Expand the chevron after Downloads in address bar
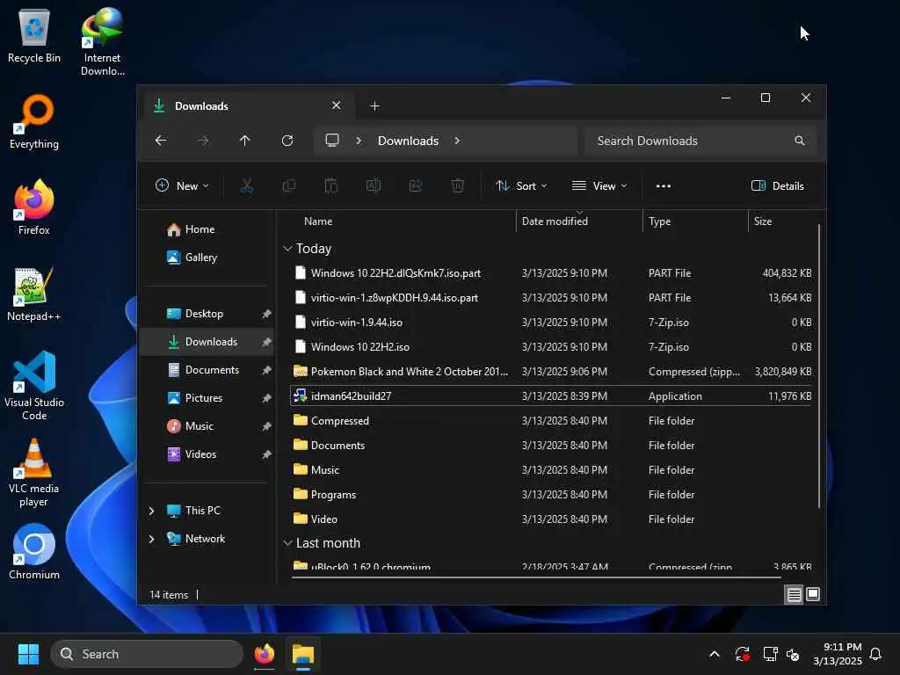This screenshot has width=900, height=675. pyautogui.click(x=457, y=141)
